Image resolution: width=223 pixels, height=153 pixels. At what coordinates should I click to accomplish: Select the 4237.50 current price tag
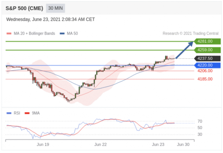(x=207, y=58)
